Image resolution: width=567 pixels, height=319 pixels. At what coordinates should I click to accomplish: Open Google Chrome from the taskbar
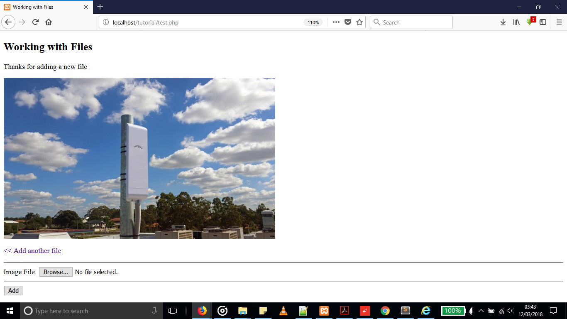385,311
